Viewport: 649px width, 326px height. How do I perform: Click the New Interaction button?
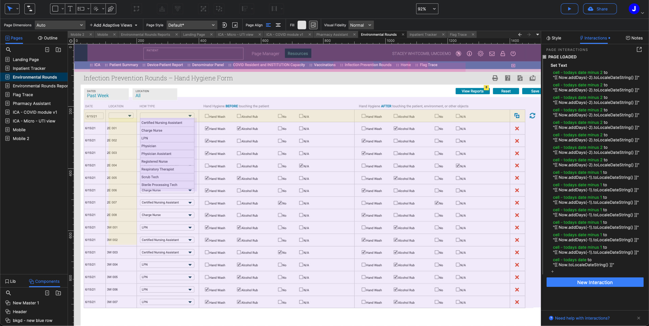point(595,282)
